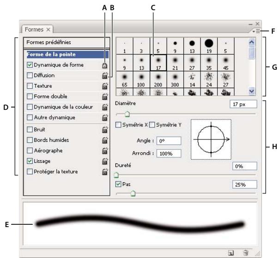Enable Dynamique de la couleur checkbox
Viewport: 279px width, 258px height.
tap(30, 107)
